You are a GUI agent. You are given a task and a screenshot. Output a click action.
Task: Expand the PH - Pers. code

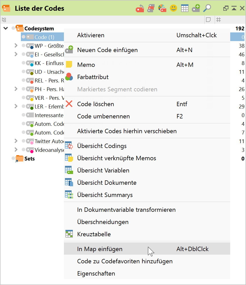[16, 89]
